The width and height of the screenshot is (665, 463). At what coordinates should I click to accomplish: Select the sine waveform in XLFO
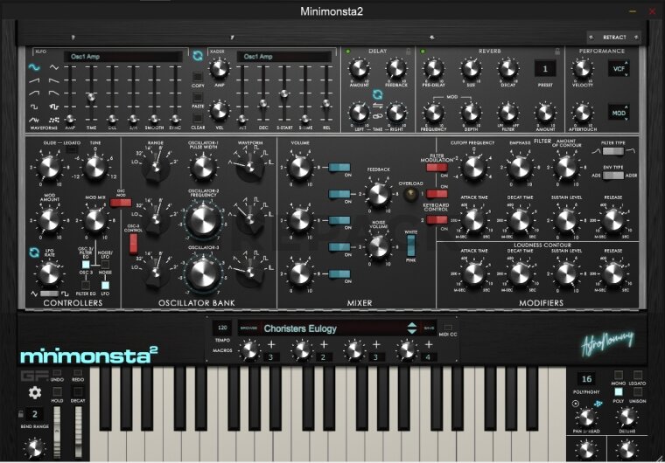36,66
